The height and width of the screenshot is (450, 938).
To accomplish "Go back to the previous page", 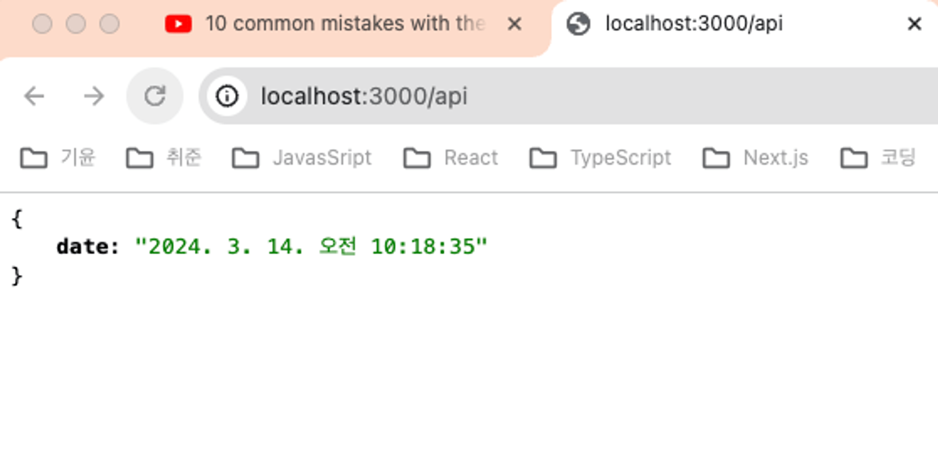I will click(34, 96).
